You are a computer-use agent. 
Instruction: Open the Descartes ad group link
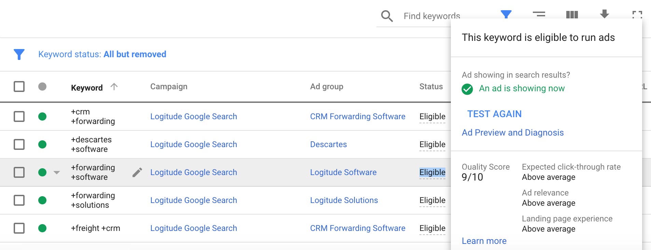(x=328, y=144)
